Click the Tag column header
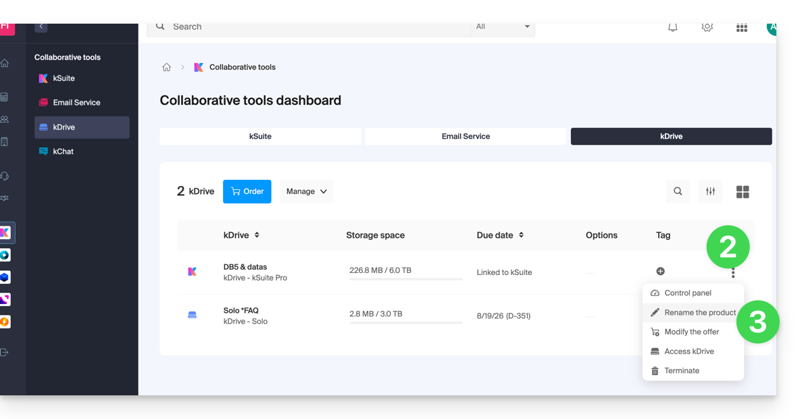The width and height of the screenshot is (800, 419). (664, 235)
